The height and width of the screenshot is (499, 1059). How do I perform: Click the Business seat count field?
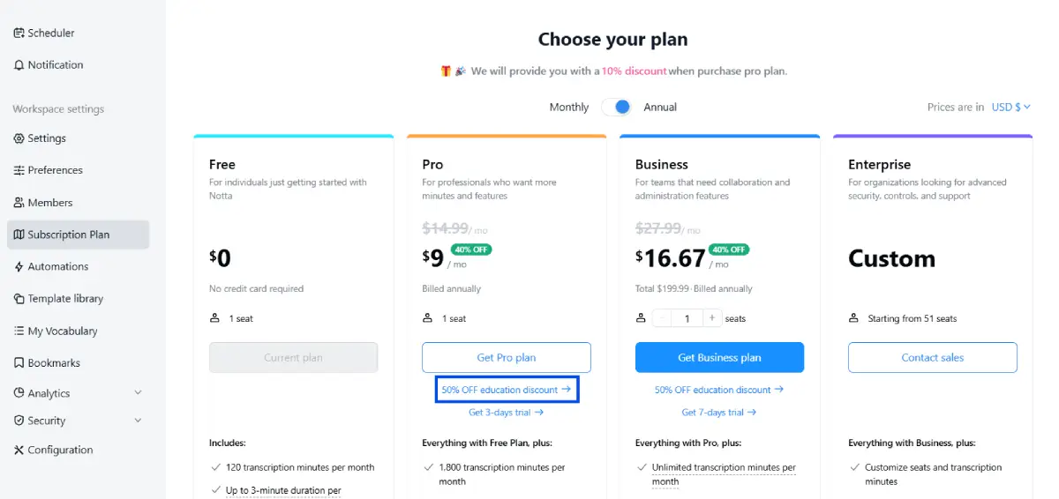(687, 318)
